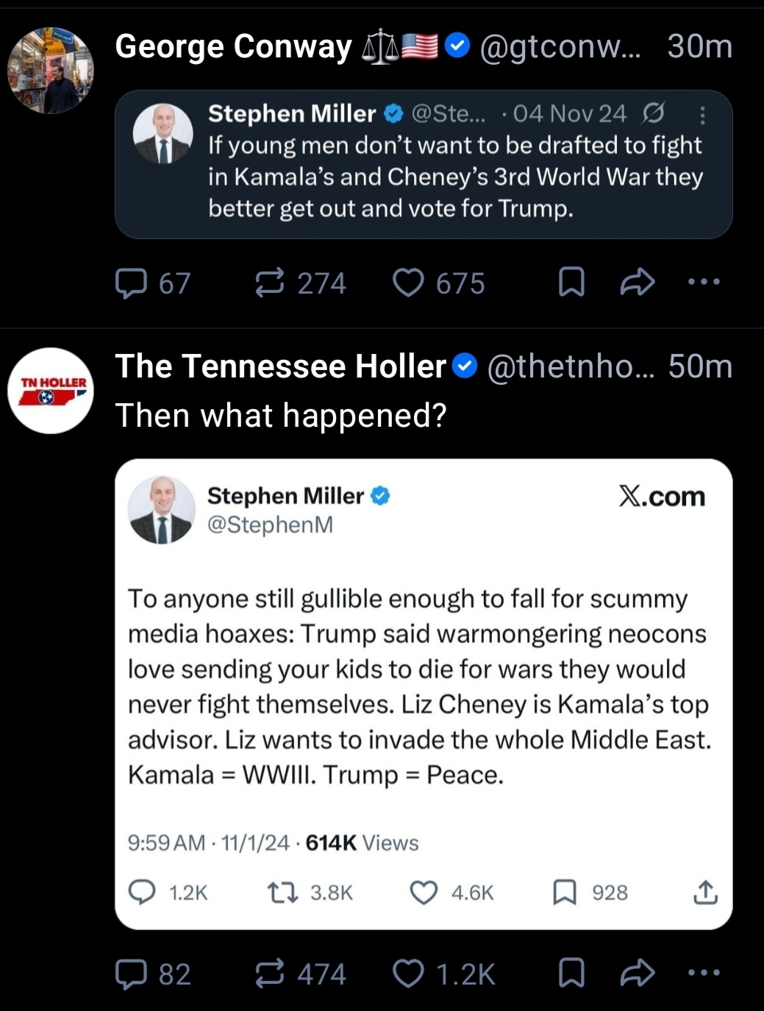Like George Conway's post
This screenshot has height=1011, width=764.
click(x=408, y=283)
